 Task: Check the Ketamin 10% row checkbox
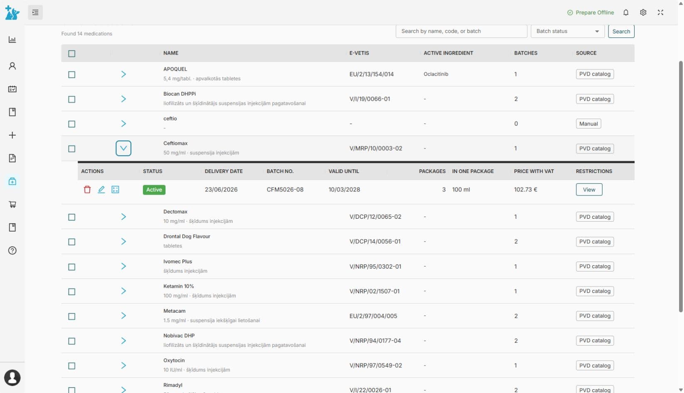[72, 292]
